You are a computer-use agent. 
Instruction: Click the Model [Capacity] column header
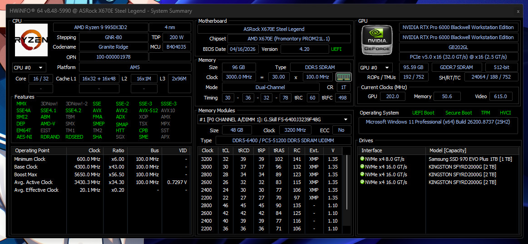pos(472,151)
